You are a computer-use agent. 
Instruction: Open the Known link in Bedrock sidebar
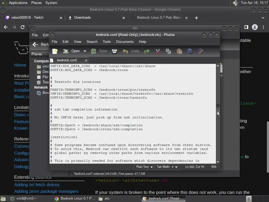21,128
